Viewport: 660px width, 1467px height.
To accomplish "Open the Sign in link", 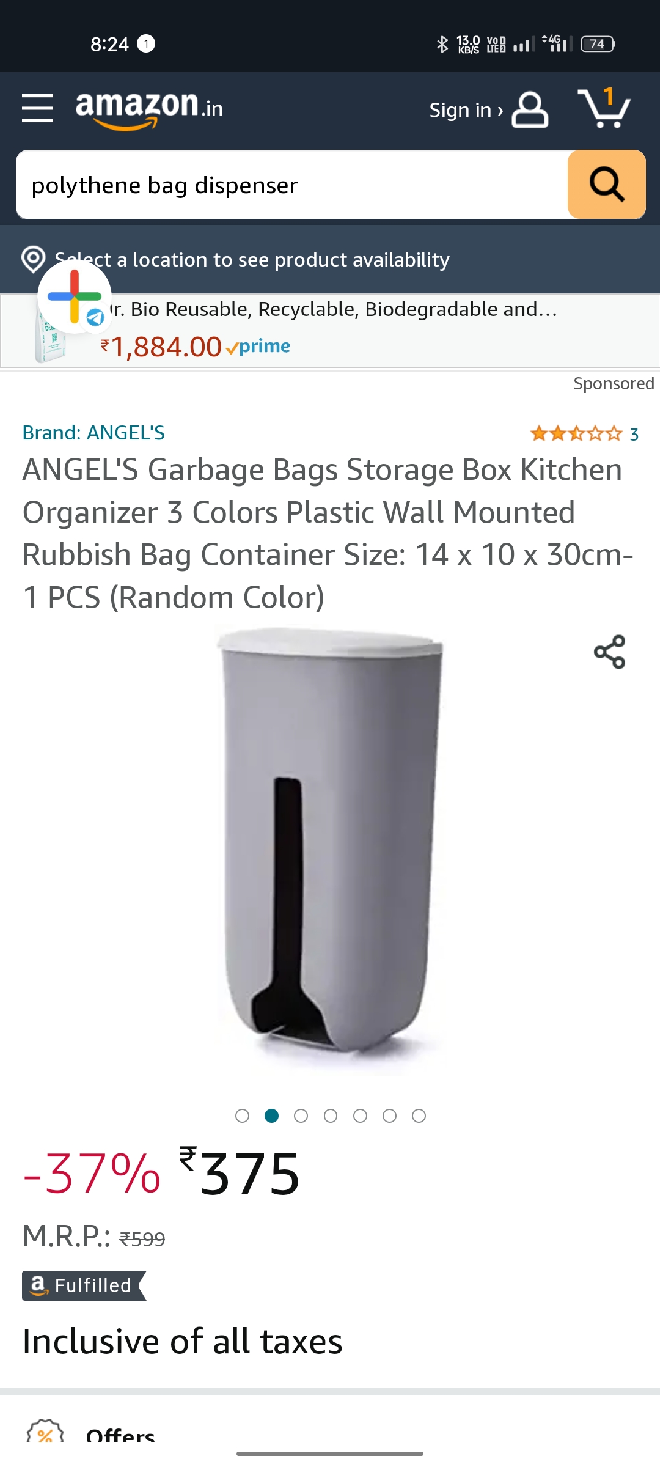I will click(466, 110).
